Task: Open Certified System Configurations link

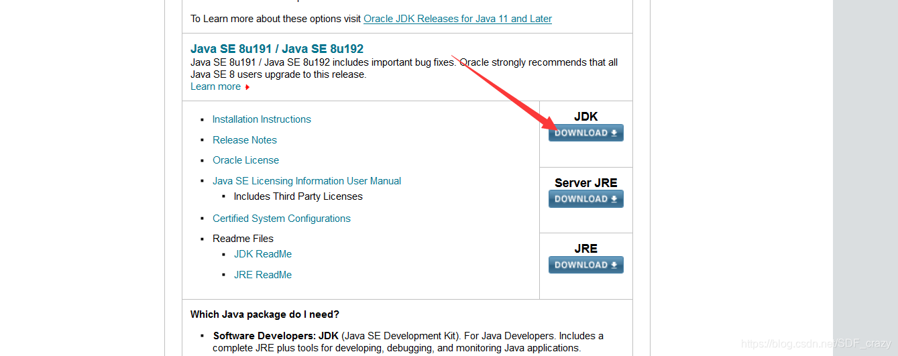Action: 281,219
